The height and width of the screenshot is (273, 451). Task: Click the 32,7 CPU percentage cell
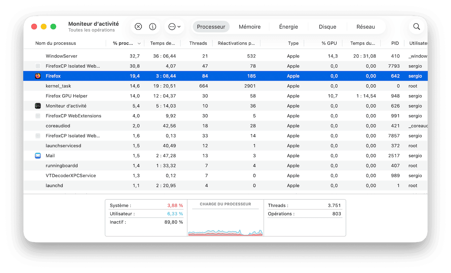pyautogui.click(x=135, y=56)
